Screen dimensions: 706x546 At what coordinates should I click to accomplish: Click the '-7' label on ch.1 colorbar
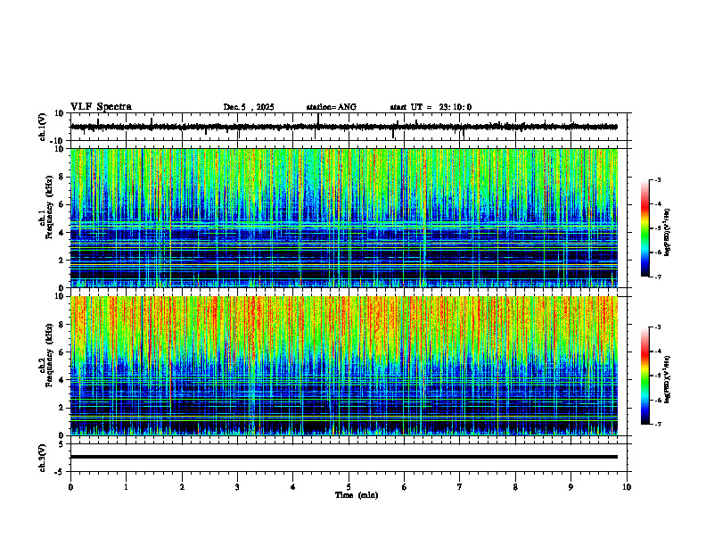coord(658,277)
